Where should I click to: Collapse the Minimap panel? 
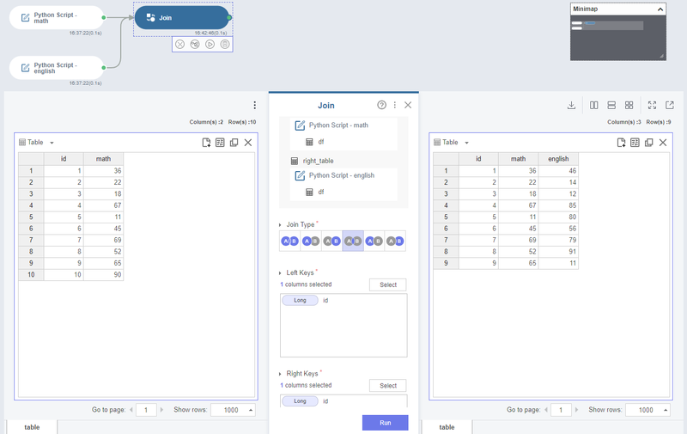(x=660, y=9)
